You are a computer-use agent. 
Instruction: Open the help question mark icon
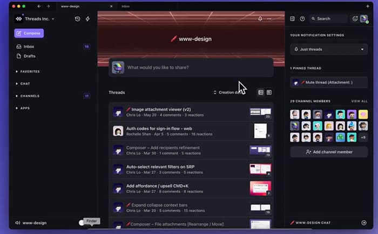(302, 18)
